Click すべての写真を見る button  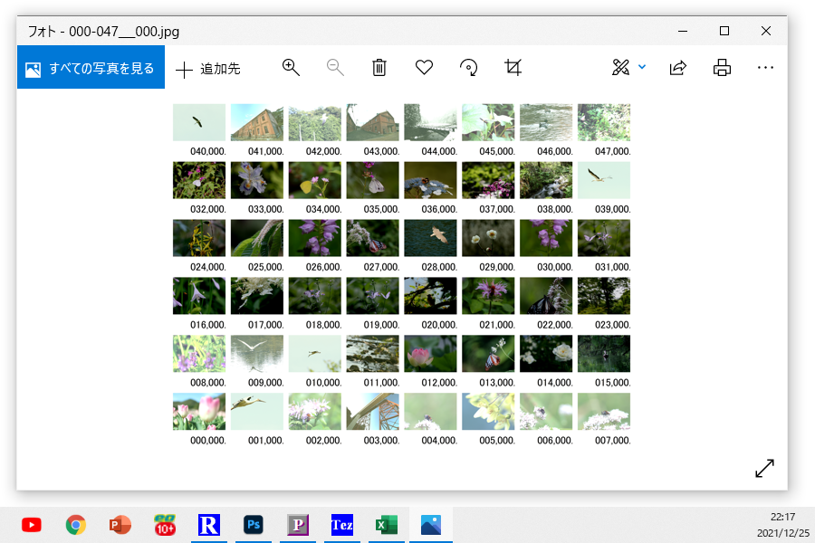91,68
